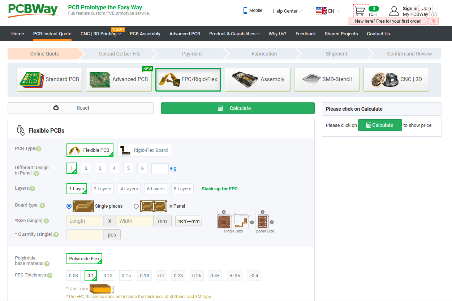
Task: Click the Mobile phone icon
Action: click(245, 10)
